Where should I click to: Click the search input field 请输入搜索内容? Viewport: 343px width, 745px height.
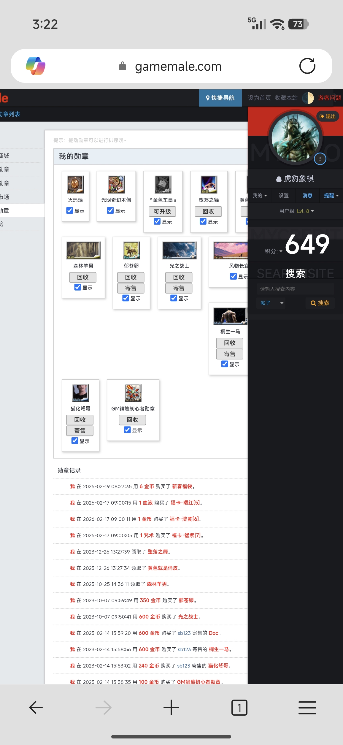click(295, 289)
